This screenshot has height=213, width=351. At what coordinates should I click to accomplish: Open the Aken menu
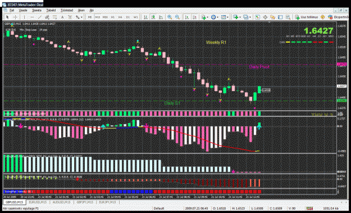81,10
